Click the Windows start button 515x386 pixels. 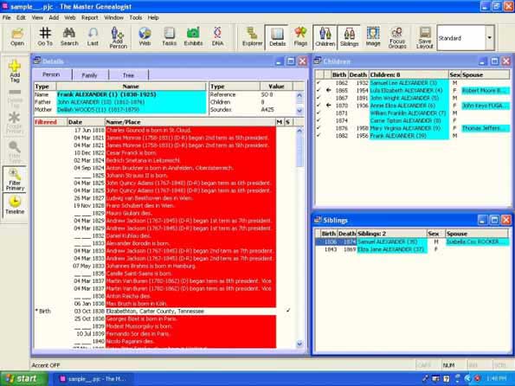[23, 379]
